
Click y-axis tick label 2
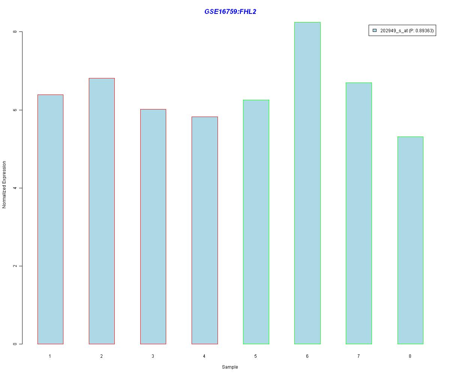click(x=15, y=266)
